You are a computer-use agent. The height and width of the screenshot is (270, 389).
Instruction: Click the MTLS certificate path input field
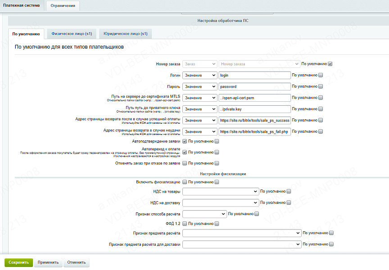(254, 98)
